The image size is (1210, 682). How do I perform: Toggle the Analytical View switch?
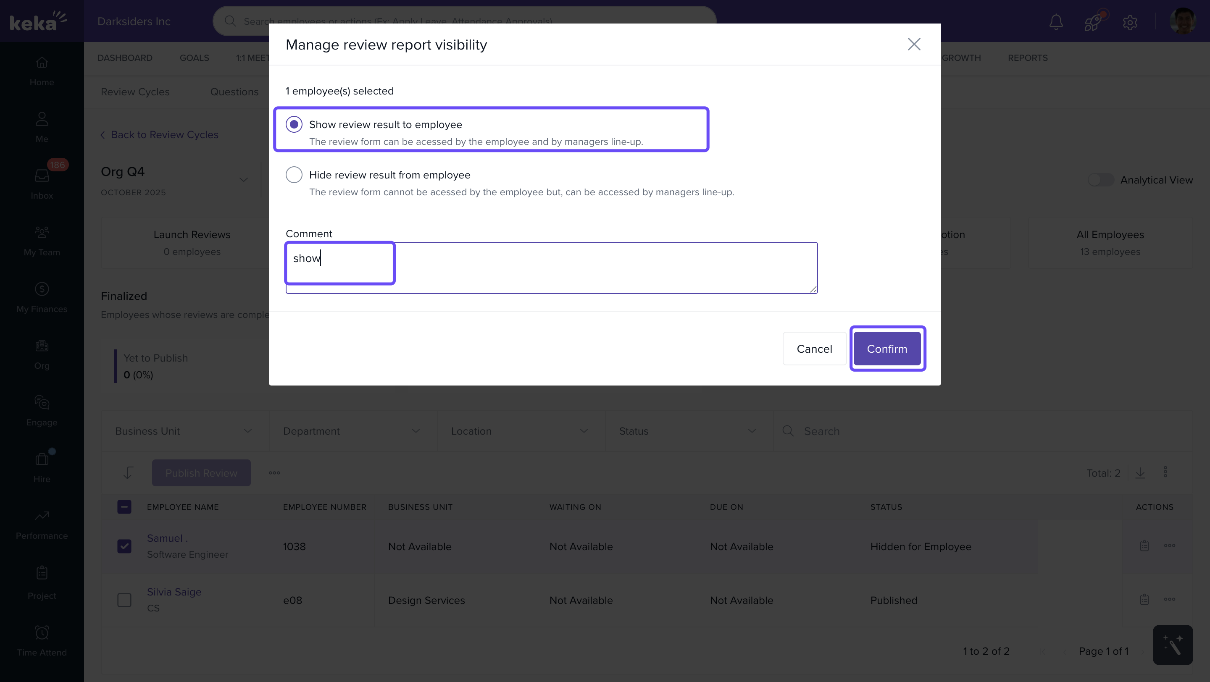coord(1101,180)
